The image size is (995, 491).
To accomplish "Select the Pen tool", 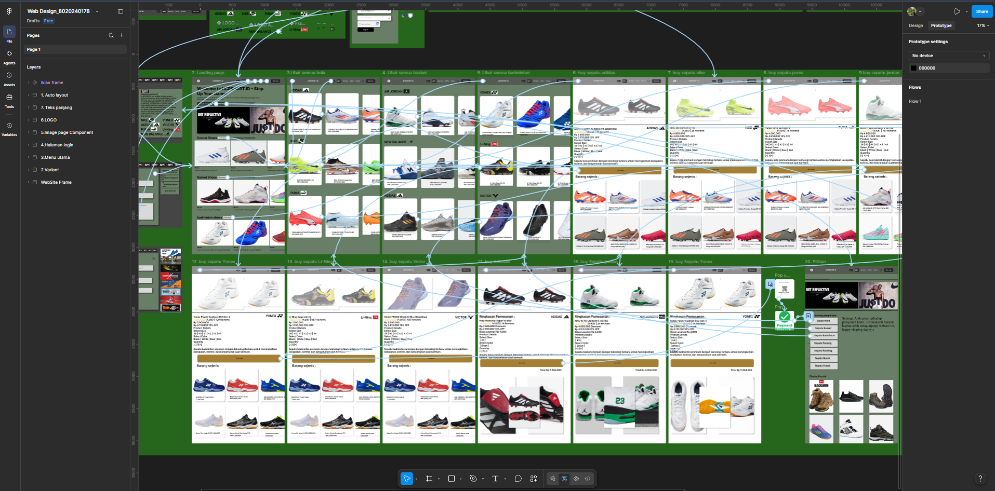I will 473,479.
